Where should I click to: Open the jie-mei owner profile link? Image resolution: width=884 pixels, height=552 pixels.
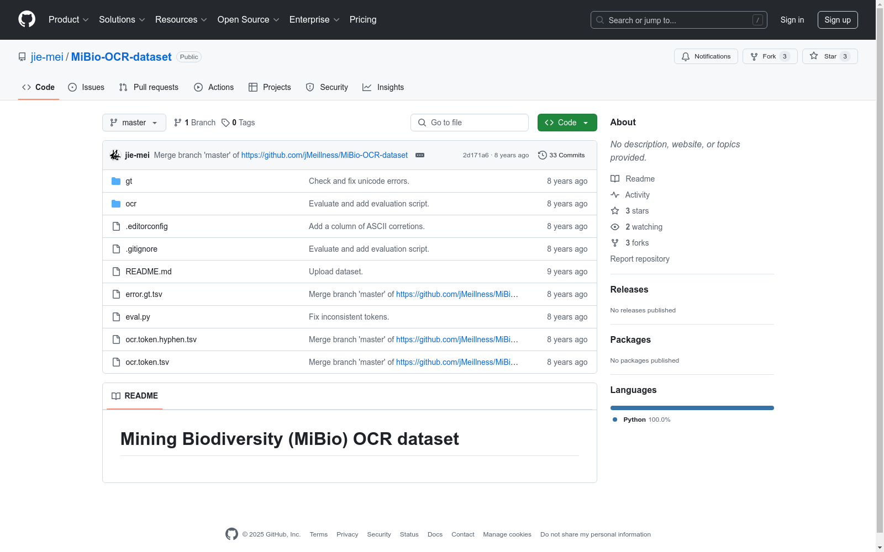(47, 57)
